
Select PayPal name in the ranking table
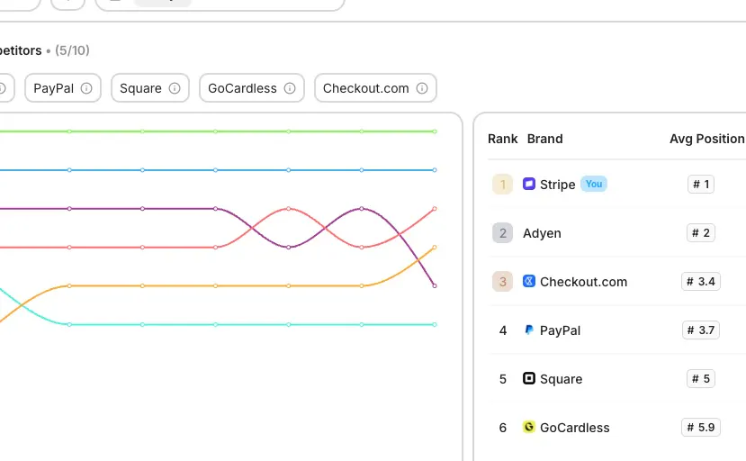(560, 330)
